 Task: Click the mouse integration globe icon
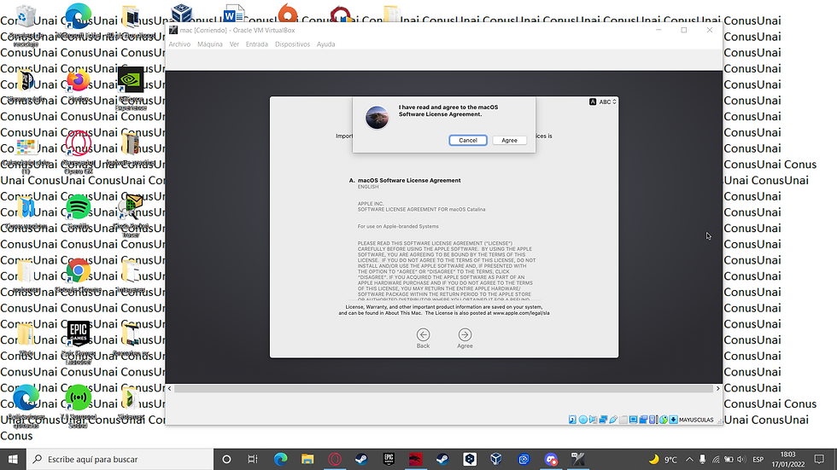pos(664,420)
